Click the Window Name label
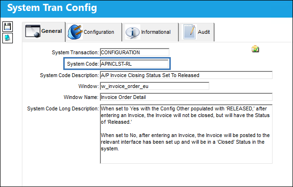Viewport: 293px width, 187px height. point(81,97)
